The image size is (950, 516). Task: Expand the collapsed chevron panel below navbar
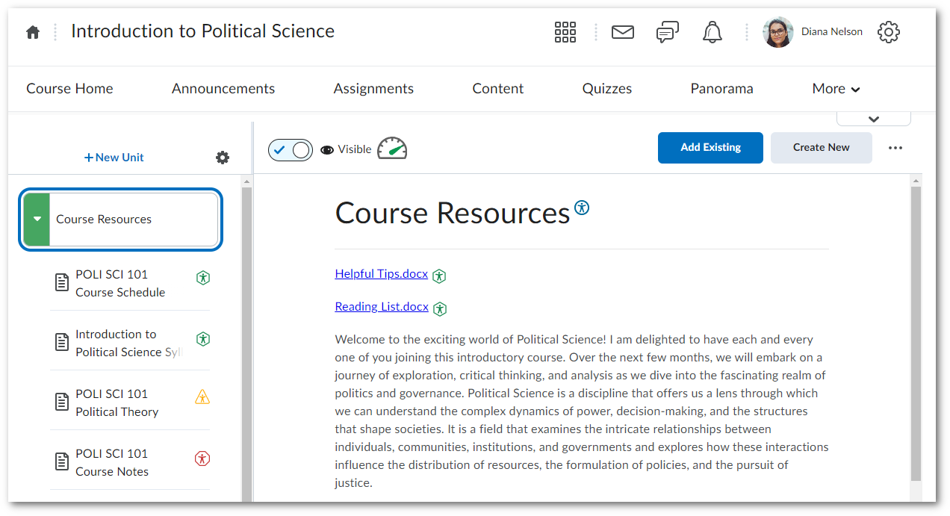click(x=873, y=119)
